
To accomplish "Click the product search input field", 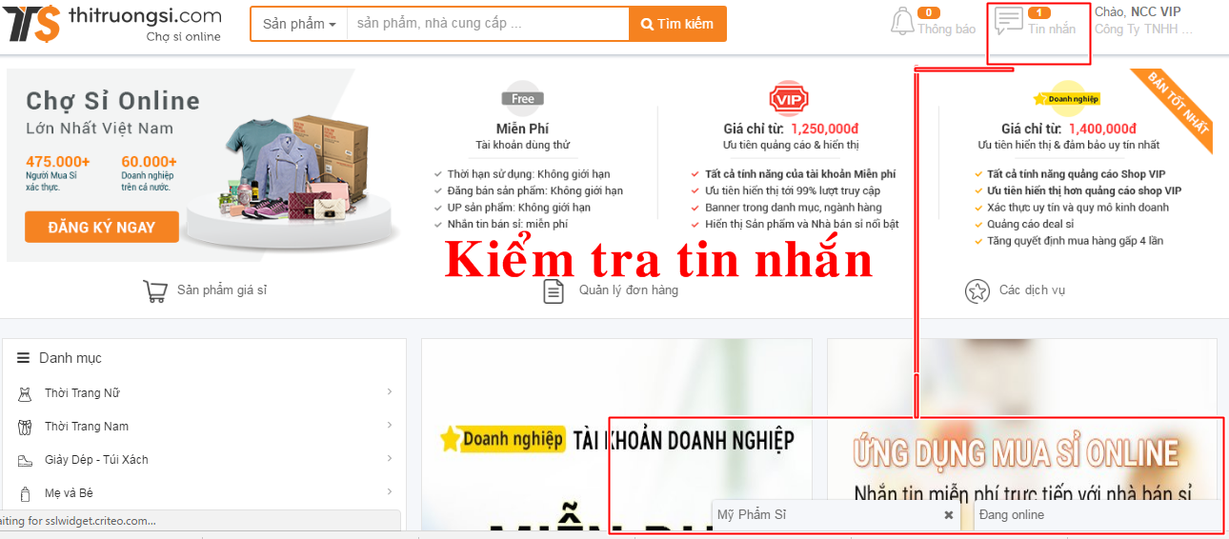I will [x=488, y=24].
